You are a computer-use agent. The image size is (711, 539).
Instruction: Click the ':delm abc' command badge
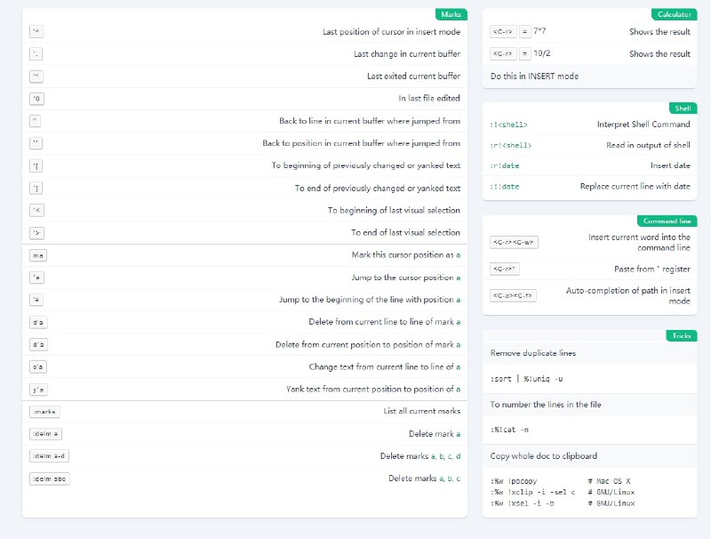49,479
